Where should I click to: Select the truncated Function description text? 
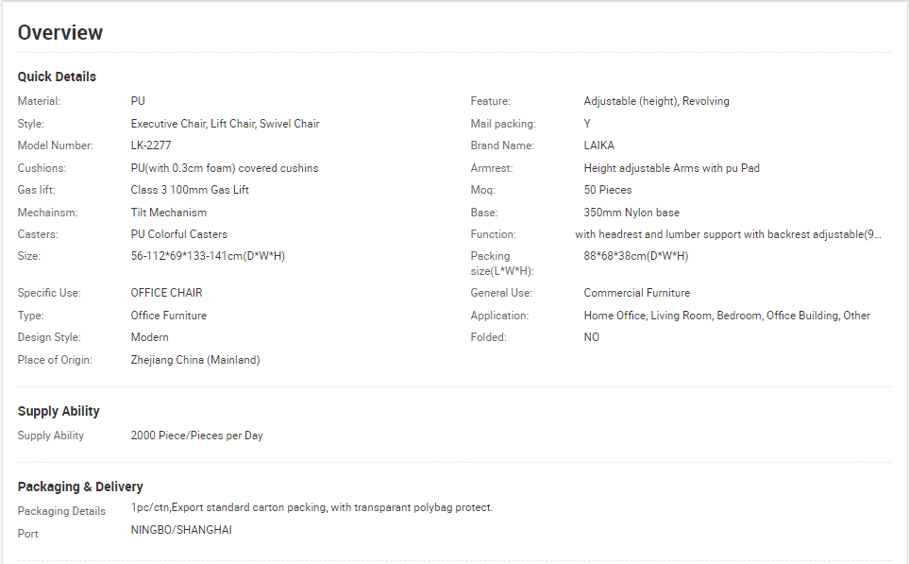pos(728,234)
